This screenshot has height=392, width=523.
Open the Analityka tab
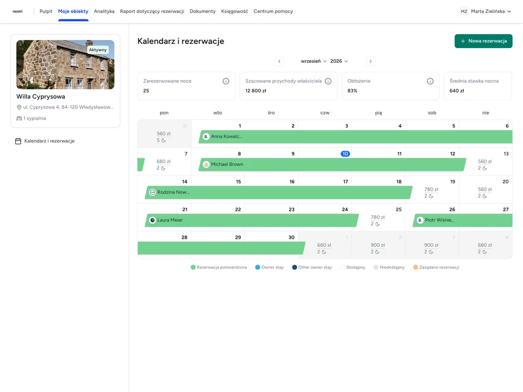[x=104, y=11]
